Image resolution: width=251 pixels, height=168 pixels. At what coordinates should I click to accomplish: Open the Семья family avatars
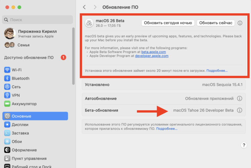(10, 45)
